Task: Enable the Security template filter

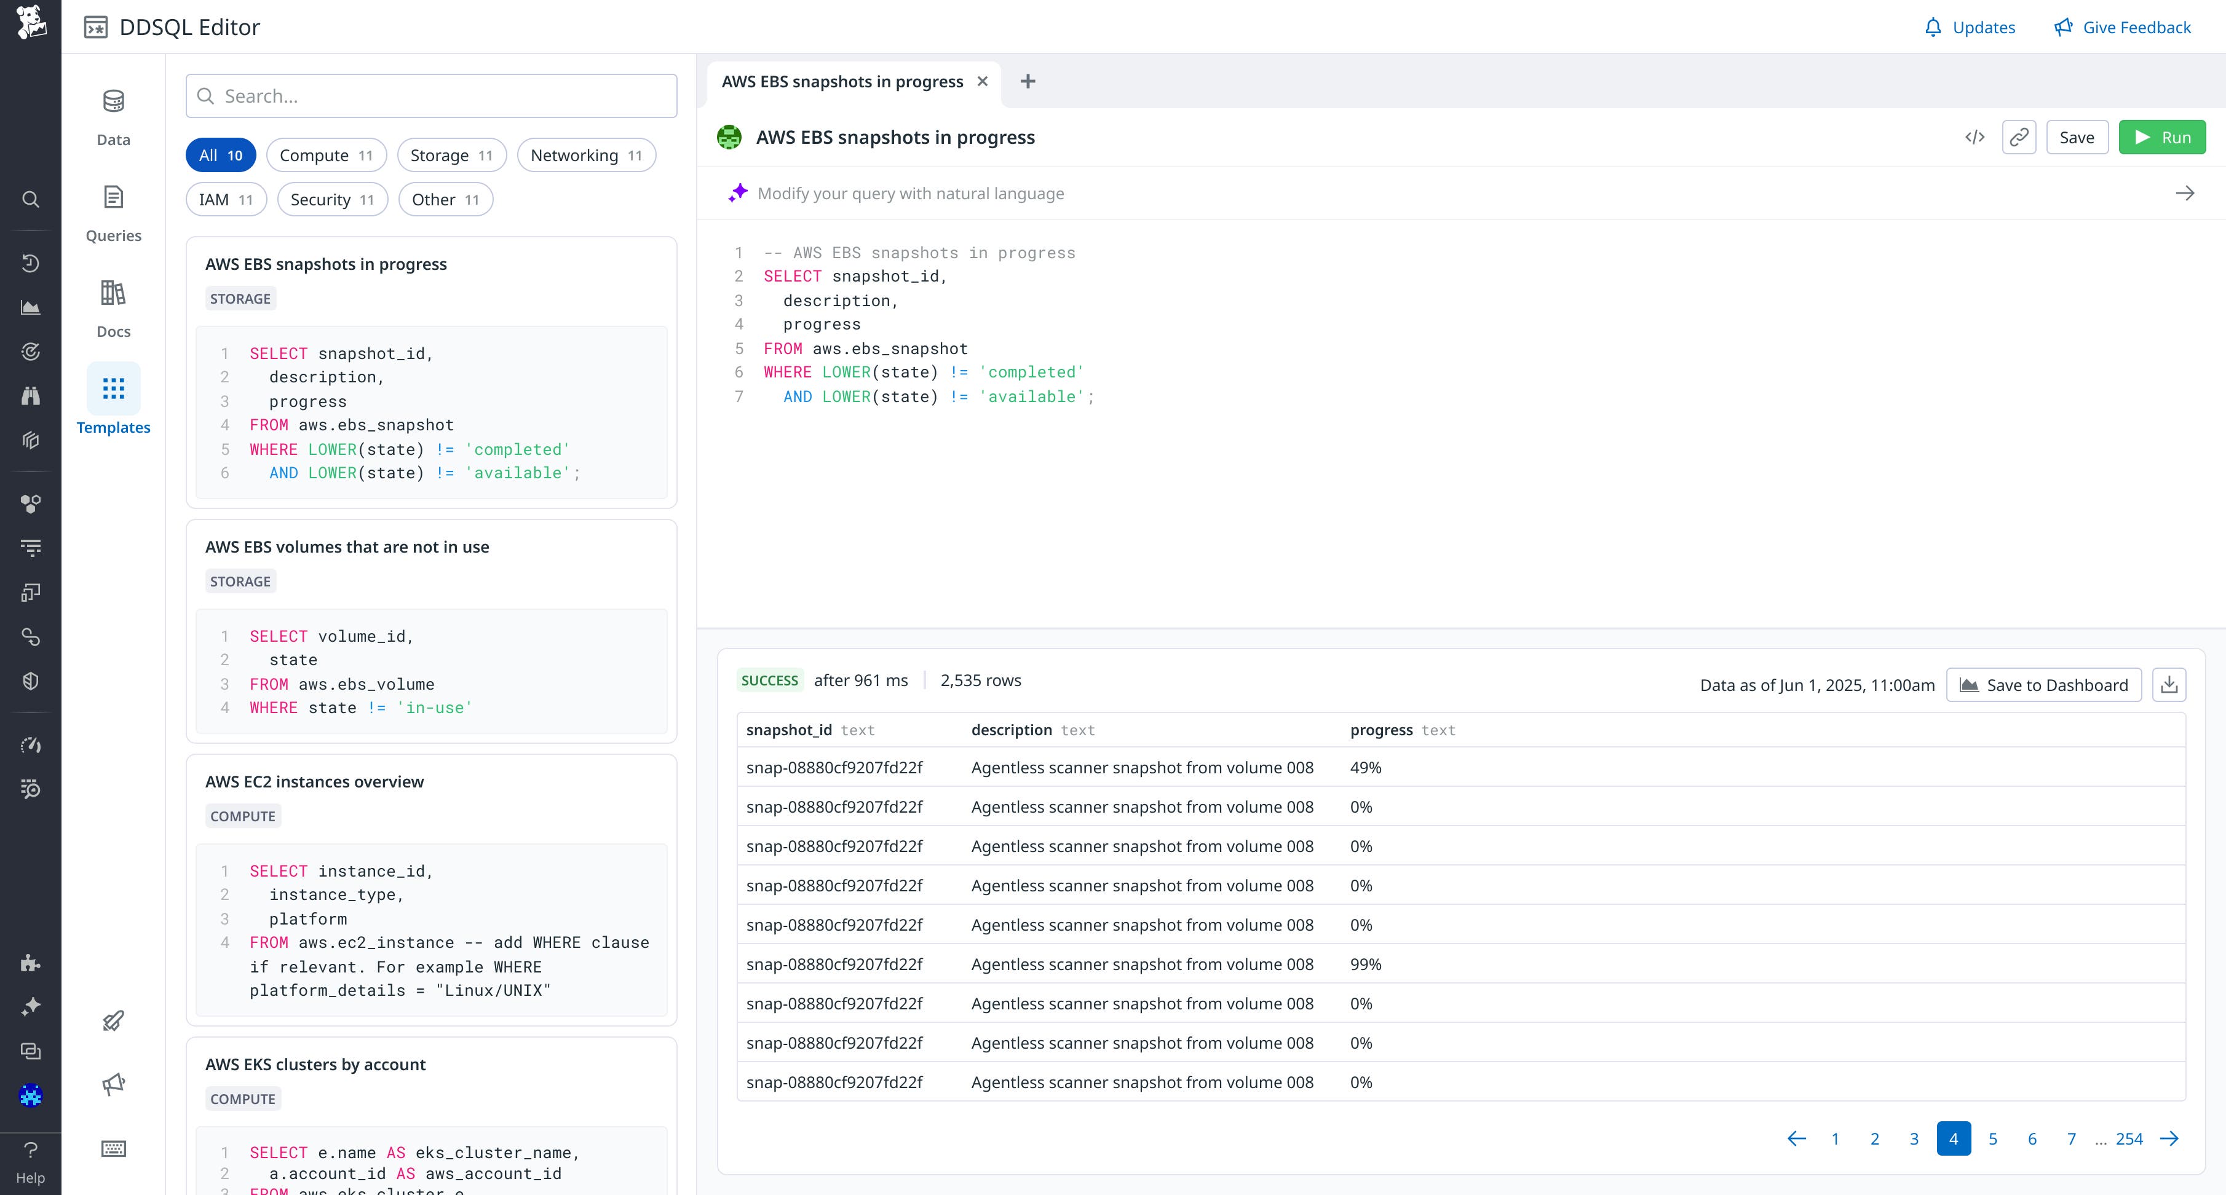Action: tap(332, 199)
